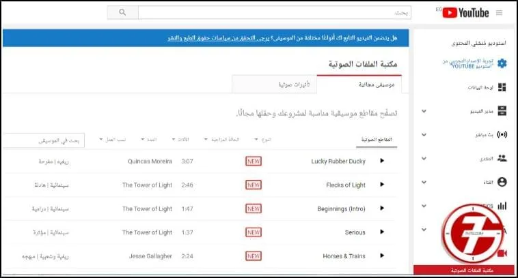Click the blue banner copyright policies link
This screenshot has width=518, height=278.
point(219,38)
